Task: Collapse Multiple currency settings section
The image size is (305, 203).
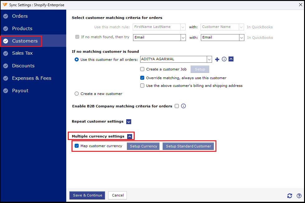Action: coord(130,136)
